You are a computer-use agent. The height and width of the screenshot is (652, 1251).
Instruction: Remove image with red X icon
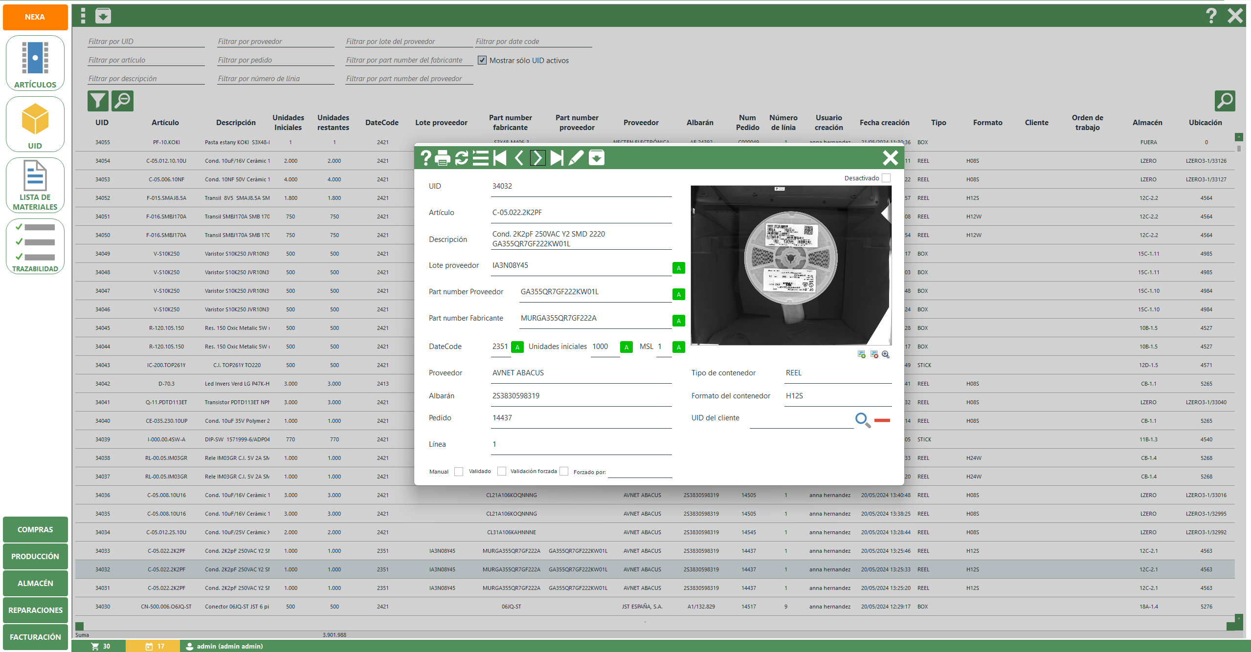tap(874, 354)
